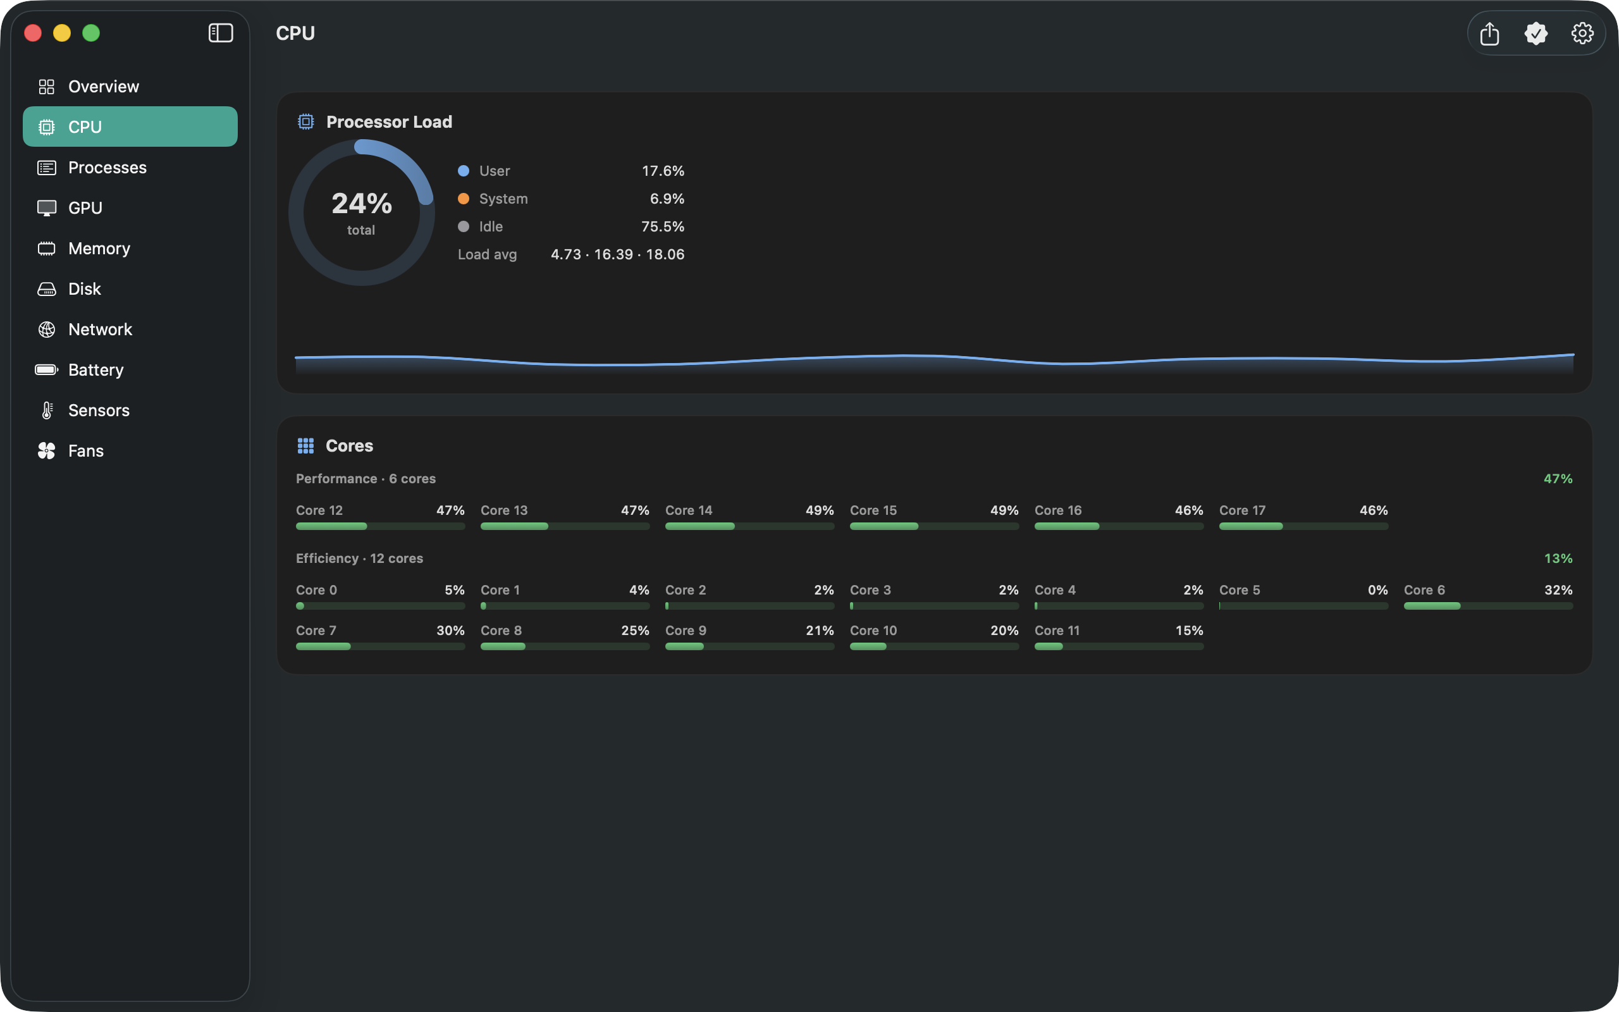Click the Performance cores 47% summary value
The image size is (1619, 1012).
pos(1558,479)
